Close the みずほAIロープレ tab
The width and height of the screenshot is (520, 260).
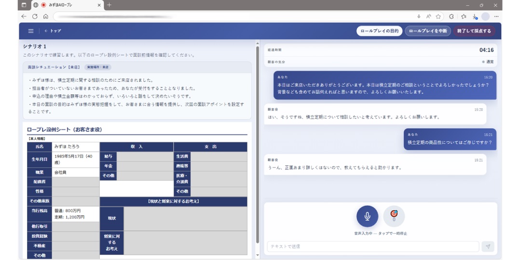pos(99,5)
